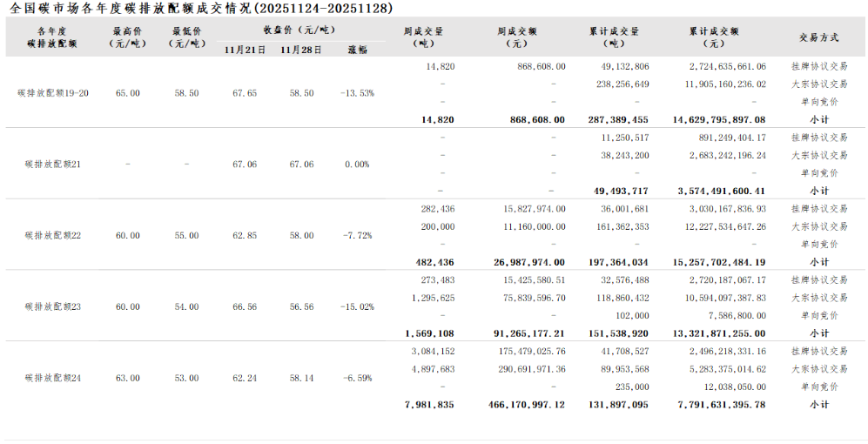Click the 交易方式 column header
Screen dimensions: 868x444
click(818, 37)
